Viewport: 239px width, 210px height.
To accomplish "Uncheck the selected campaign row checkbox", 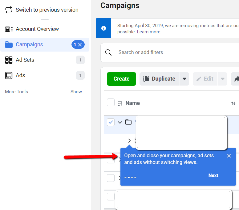I will click(111, 122).
